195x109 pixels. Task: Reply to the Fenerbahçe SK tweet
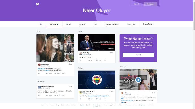coord(81,99)
